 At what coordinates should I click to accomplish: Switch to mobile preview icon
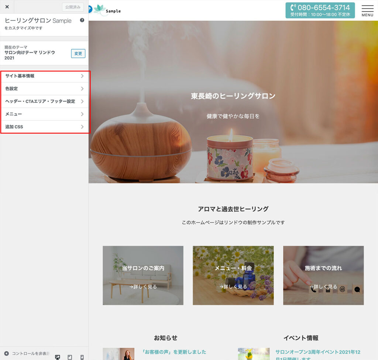(82, 357)
